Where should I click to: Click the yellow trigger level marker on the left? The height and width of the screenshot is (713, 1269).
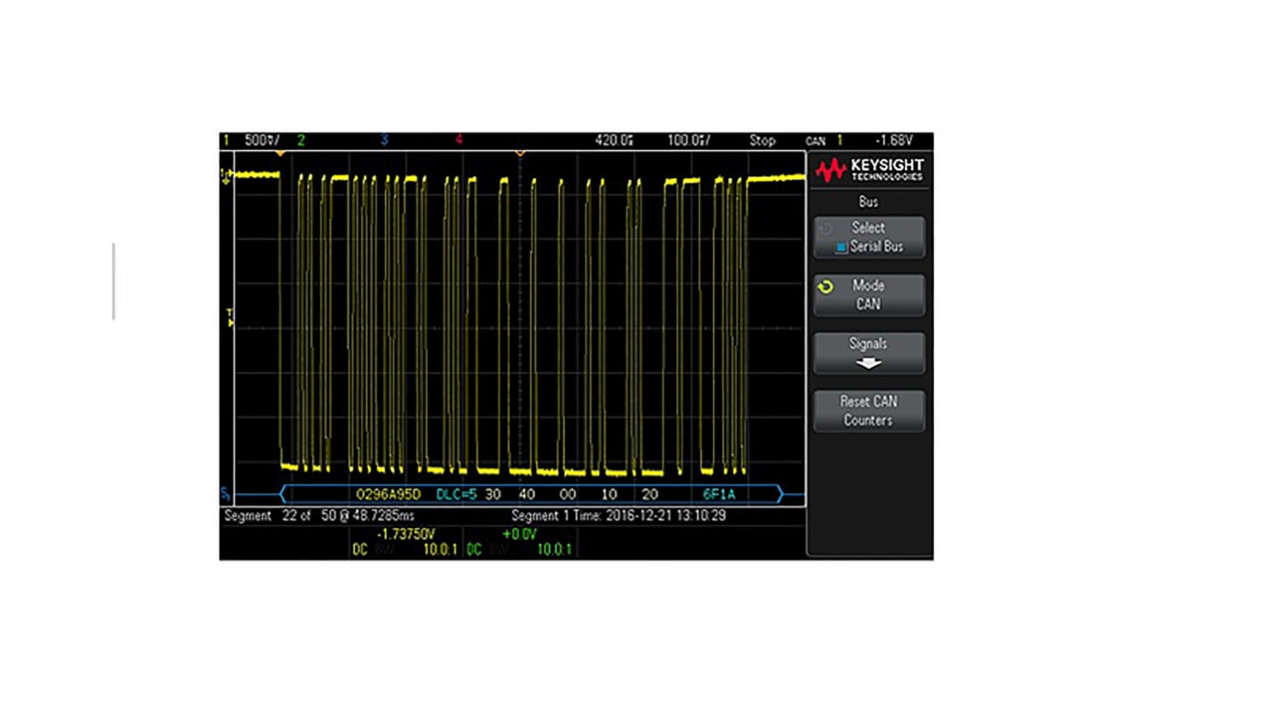pyautogui.click(x=230, y=322)
